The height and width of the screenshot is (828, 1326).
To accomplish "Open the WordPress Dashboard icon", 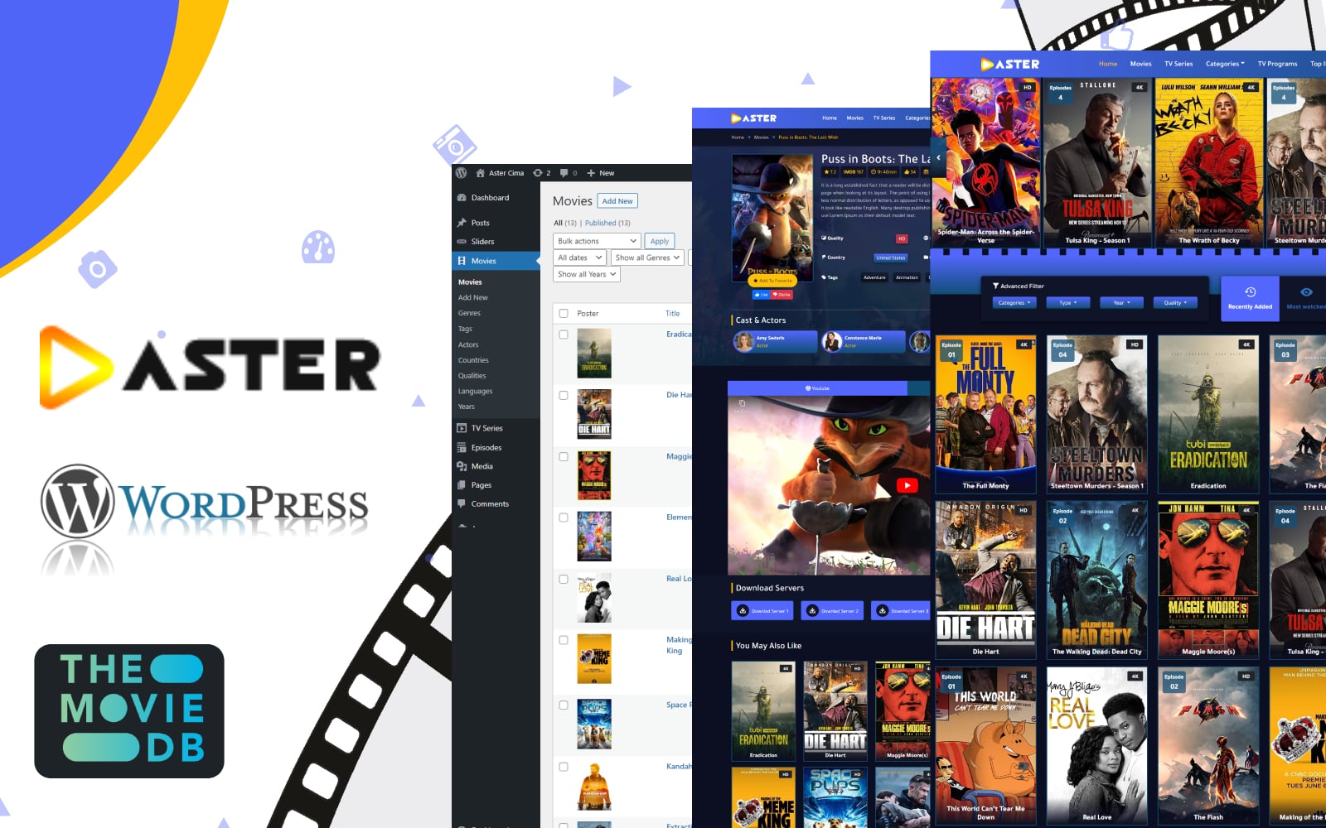I will pos(461,198).
